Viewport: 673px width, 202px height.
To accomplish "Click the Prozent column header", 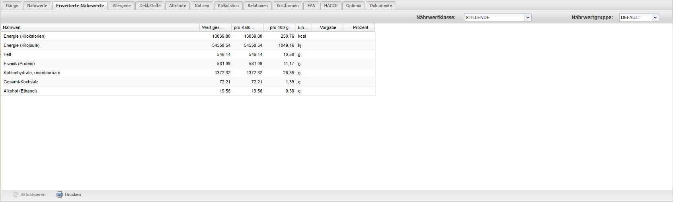I will point(360,27).
